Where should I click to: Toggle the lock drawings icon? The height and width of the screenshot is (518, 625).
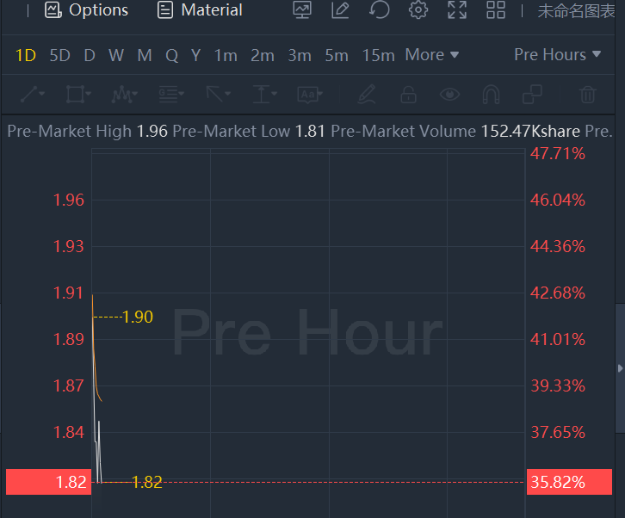[408, 94]
